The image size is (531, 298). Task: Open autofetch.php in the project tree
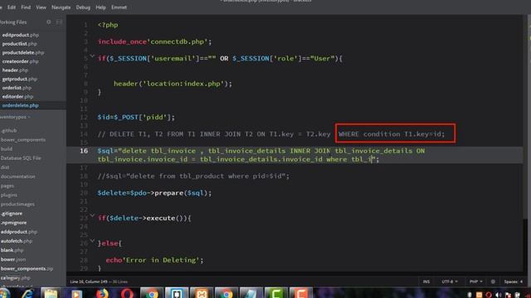pos(17,241)
